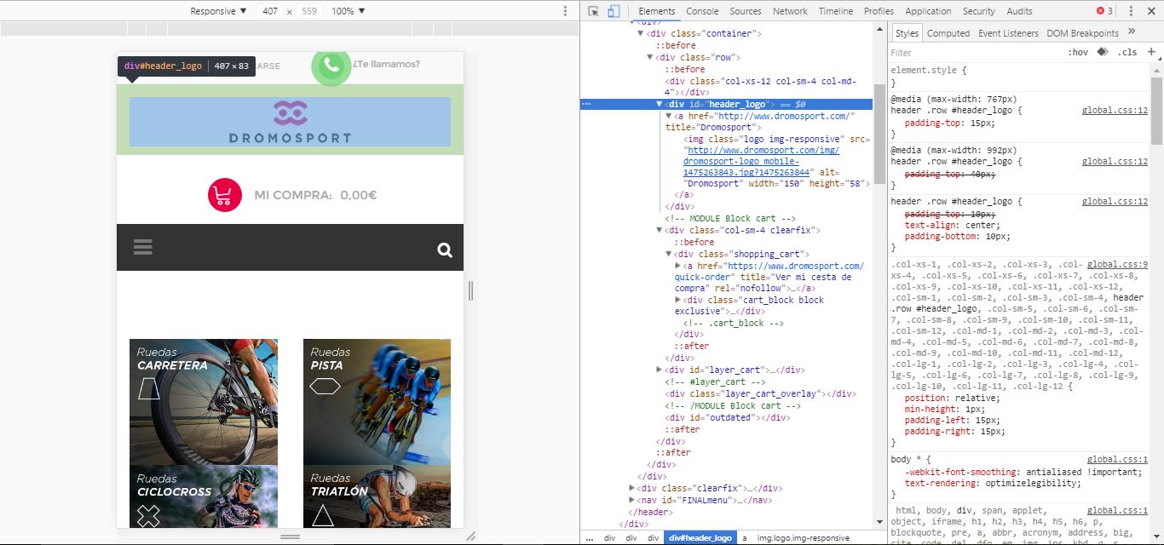Viewport: 1164px width, 545px height.
Task: Click the quick-order href link in DOM
Action: (769, 271)
